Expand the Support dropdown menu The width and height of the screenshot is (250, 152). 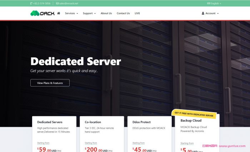(x=89, y=13)
